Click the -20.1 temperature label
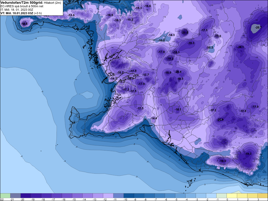 241,47
